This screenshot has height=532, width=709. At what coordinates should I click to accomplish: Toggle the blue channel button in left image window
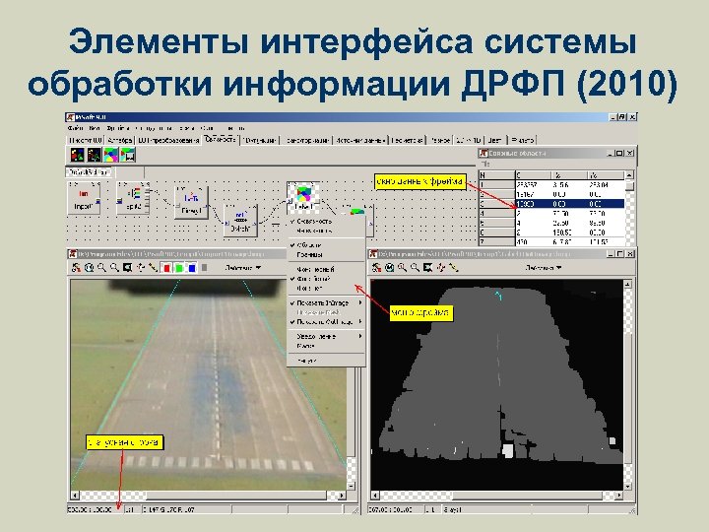coord(192,268)
